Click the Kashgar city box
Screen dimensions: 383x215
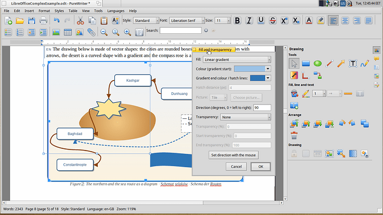pyautogui.click(x=133, y=81)
